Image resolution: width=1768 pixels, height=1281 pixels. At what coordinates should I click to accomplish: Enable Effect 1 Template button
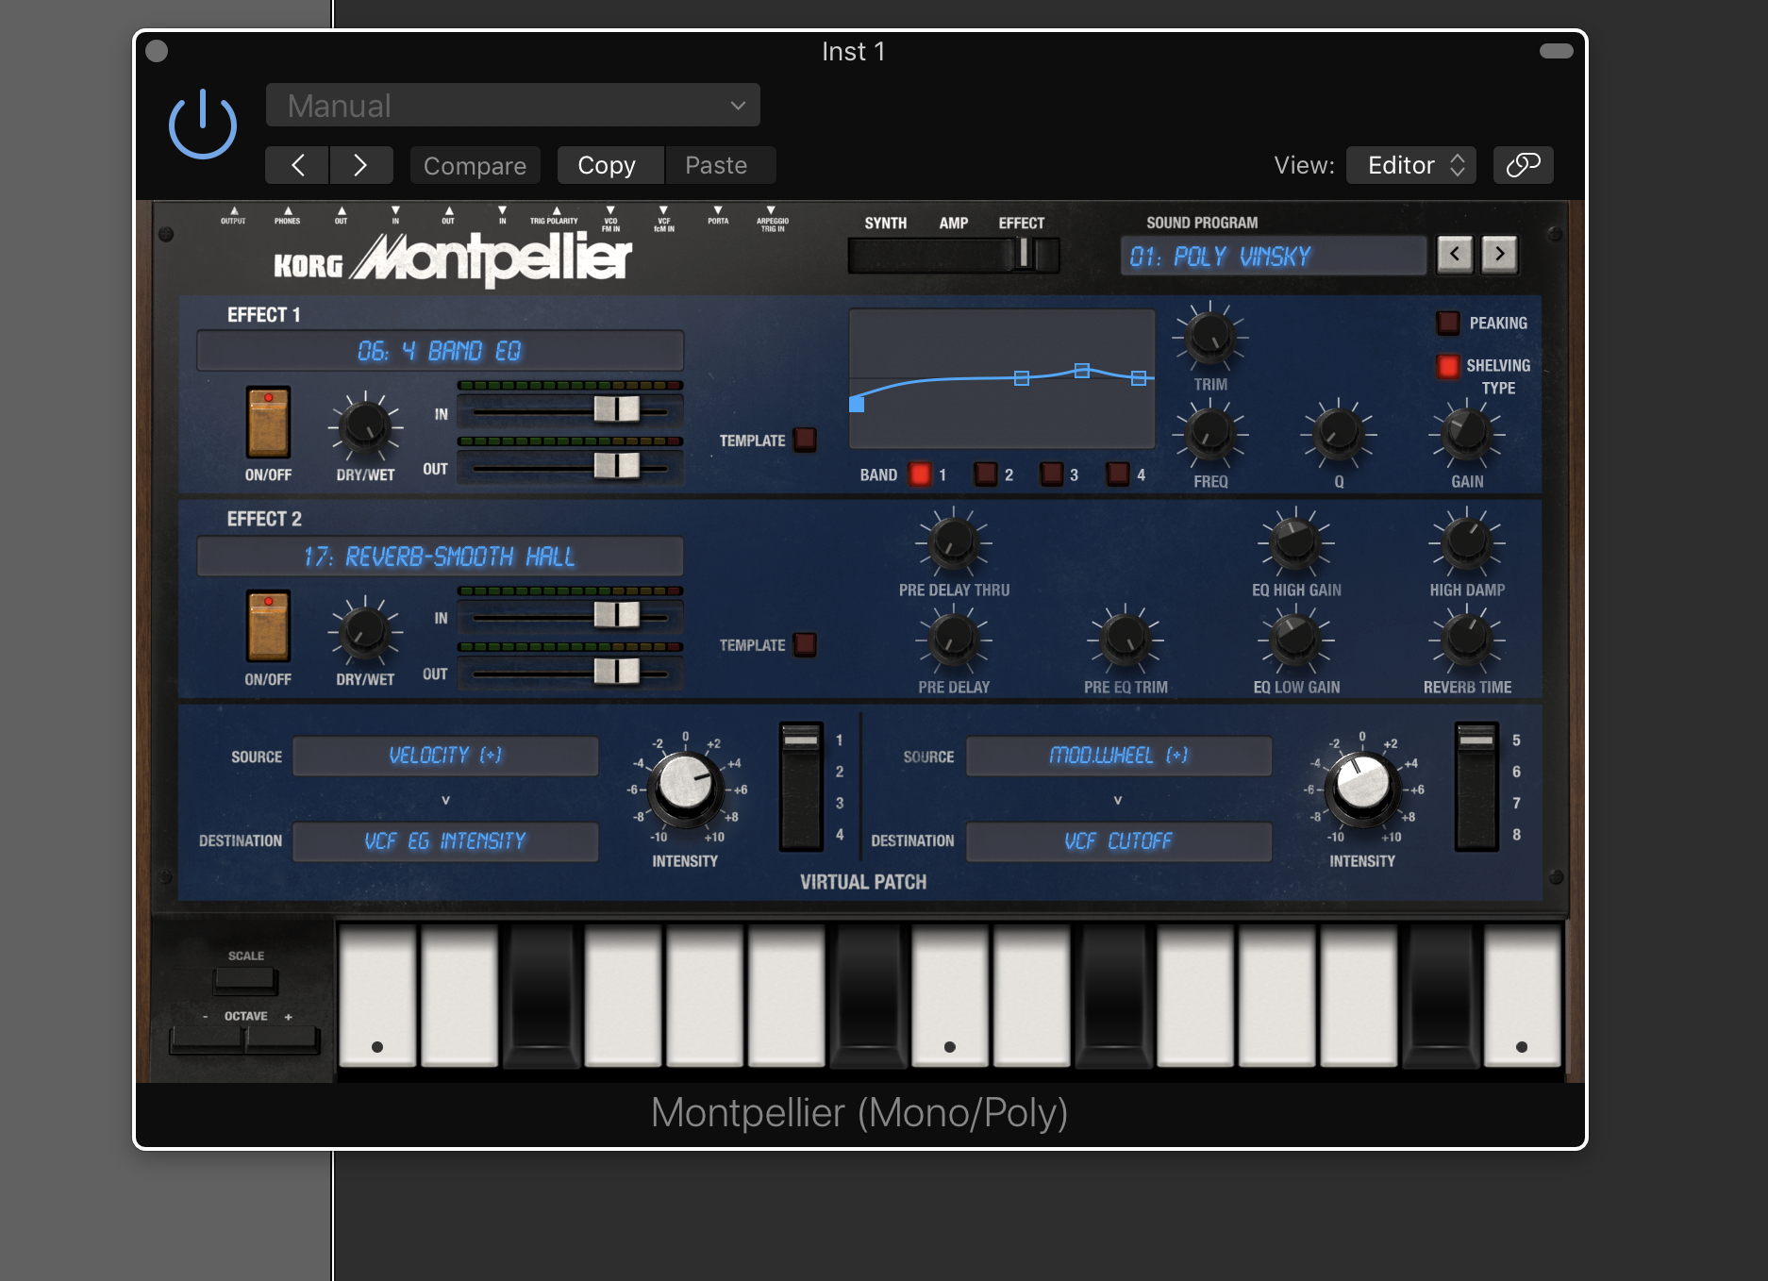[x=805, y=440]
